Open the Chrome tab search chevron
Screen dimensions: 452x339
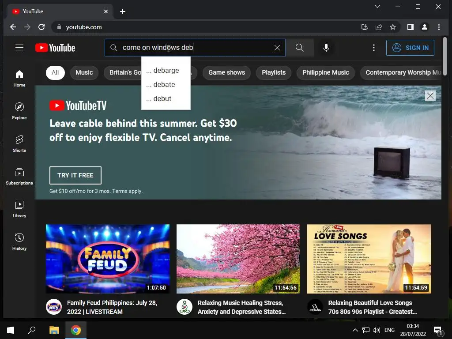point(377,7)
